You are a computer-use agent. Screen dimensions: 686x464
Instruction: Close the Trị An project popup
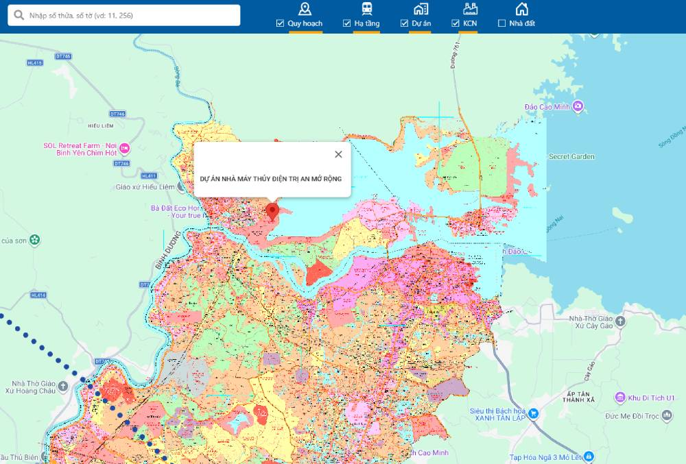(338, 155)
